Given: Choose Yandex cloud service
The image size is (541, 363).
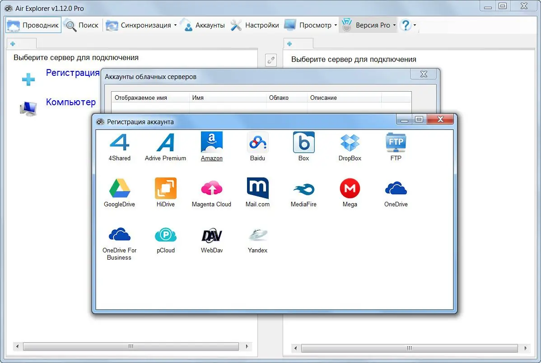Looking at the screenshot, I should (257, 234).
